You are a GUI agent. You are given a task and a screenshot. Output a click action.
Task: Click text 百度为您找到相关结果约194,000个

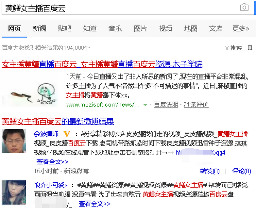(x=46, y=48)
